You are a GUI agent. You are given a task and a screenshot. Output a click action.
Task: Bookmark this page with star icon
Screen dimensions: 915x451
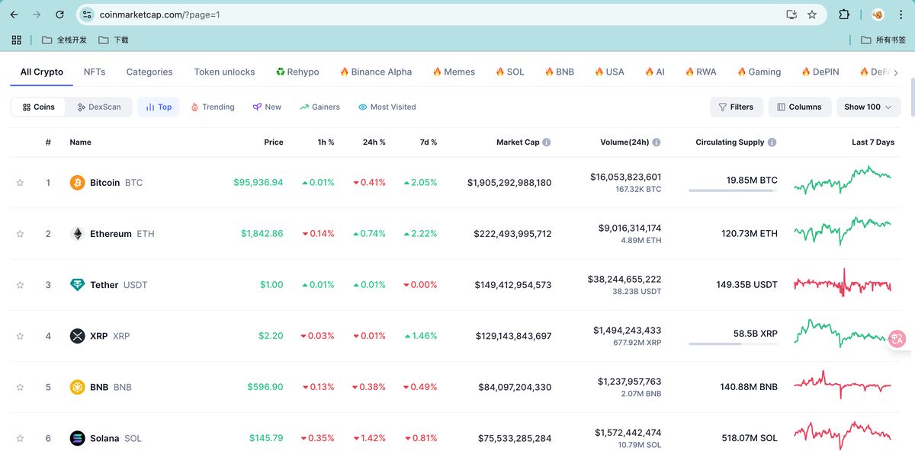[x=812, y=14]
